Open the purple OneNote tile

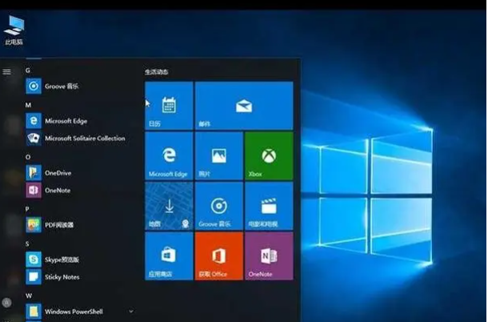269,256
